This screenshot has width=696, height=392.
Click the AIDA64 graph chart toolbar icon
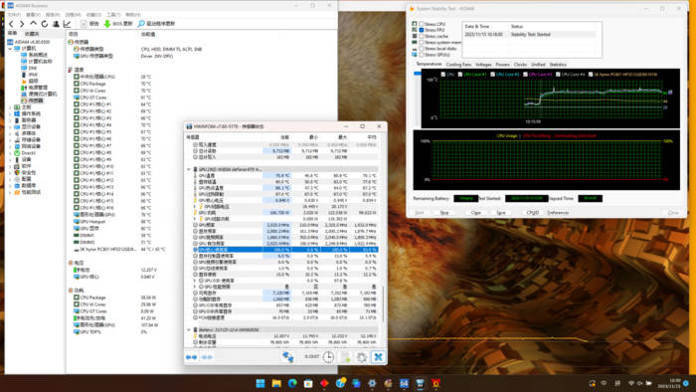pyautogui.click(x=67, y=24)
